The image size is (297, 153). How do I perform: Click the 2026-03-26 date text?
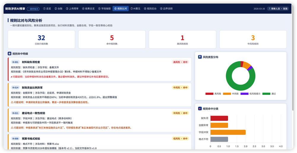259,9
